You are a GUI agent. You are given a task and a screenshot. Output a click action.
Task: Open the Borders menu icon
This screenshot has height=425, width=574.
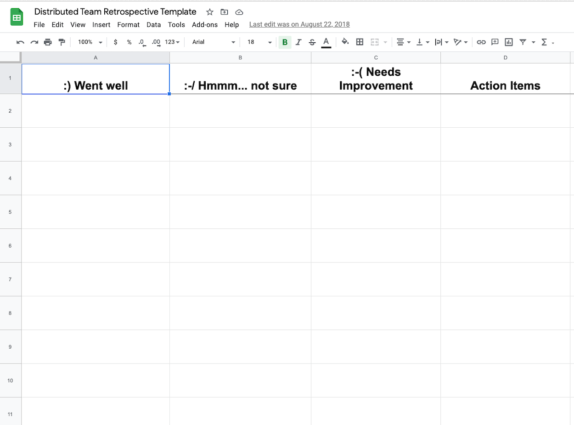tap(360, 42)
